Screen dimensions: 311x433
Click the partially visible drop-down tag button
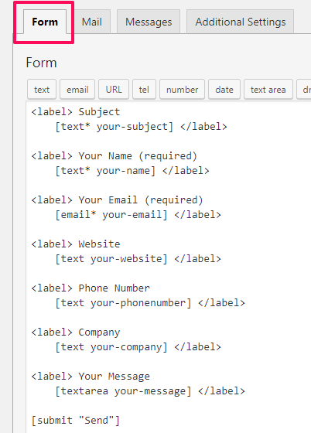click(x=304, y=90)
